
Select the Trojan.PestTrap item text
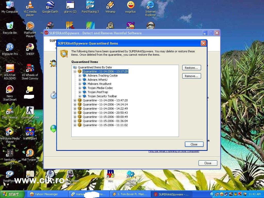point(98,92)
